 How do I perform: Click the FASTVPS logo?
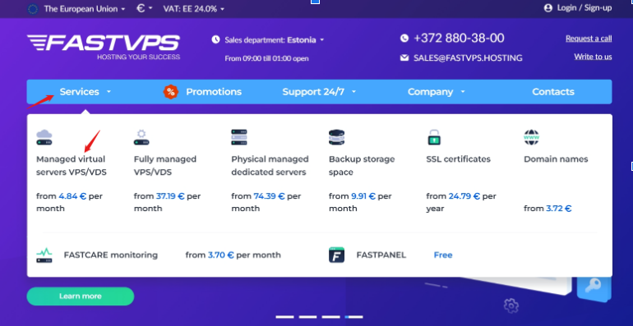coord(104,47)
